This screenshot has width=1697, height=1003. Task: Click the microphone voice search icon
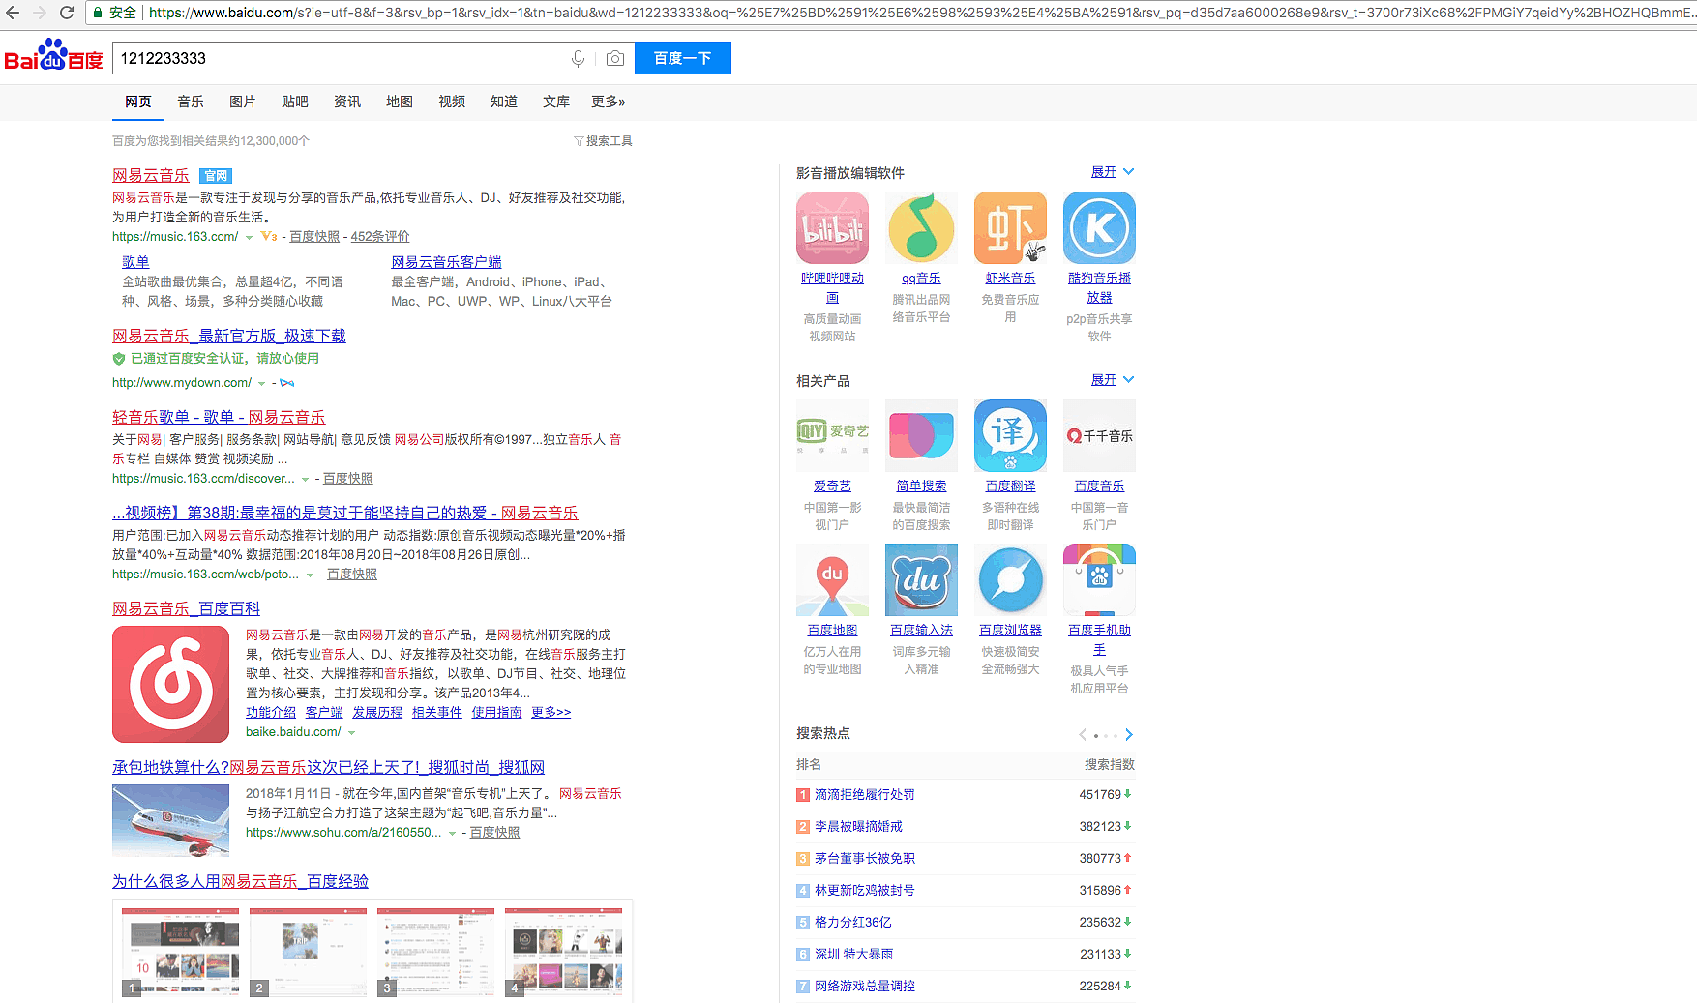pos(578,59)
